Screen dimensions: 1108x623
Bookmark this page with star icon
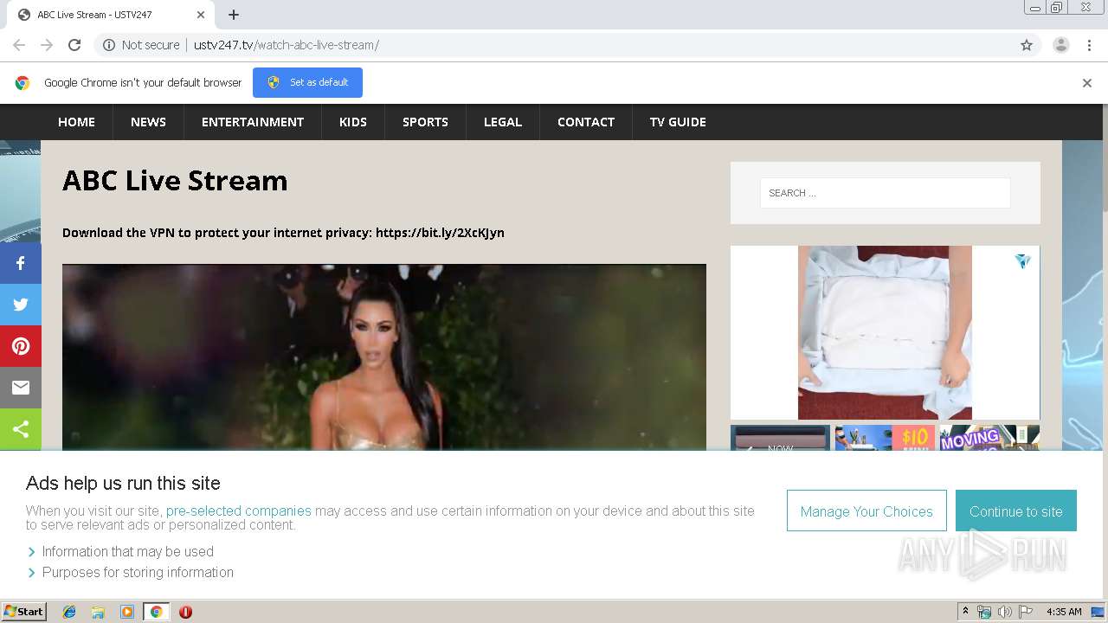click(1027, 45)
